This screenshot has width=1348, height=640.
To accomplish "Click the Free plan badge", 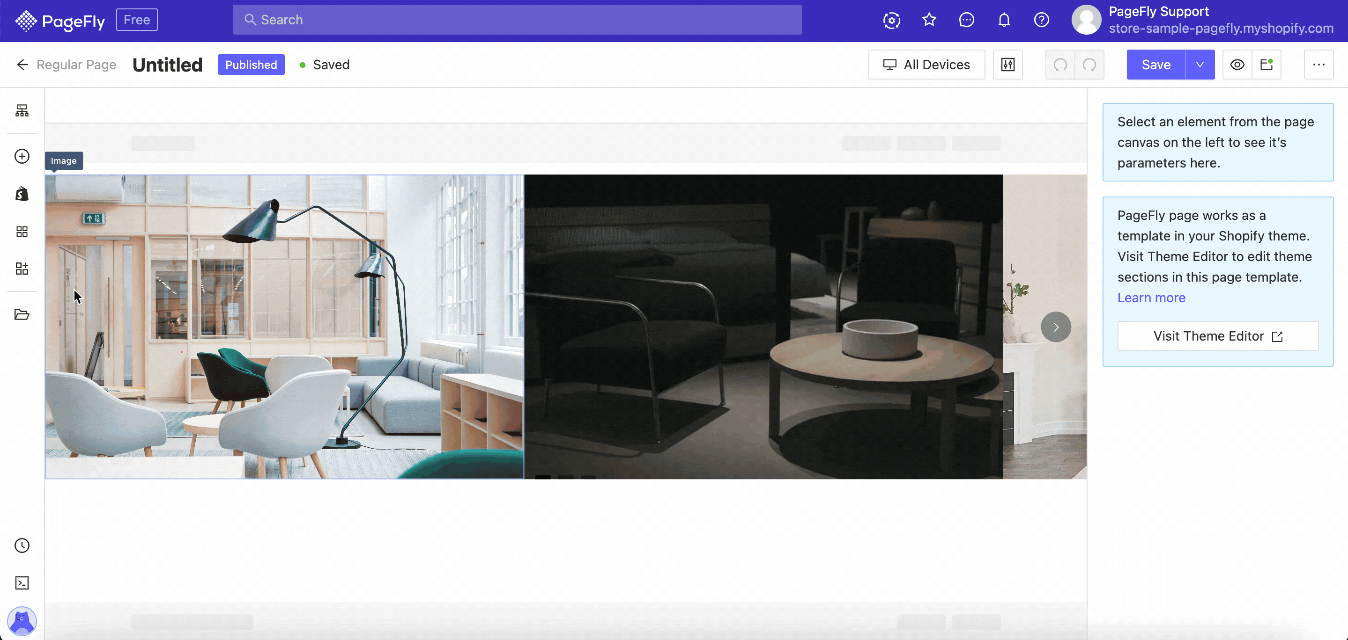I will (137, 20).
